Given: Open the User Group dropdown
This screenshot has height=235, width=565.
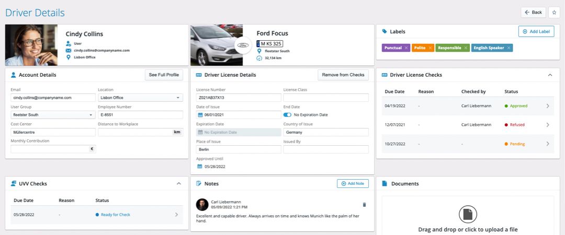Looking at the screenshot, I should [x=53, y=115].
